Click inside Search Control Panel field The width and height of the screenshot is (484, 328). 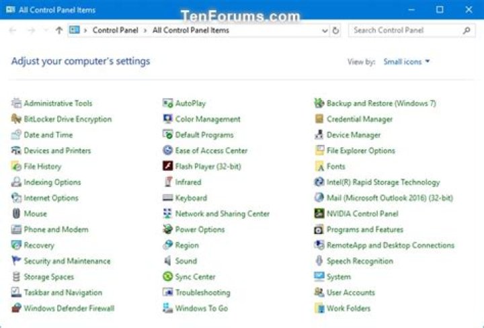412,30
